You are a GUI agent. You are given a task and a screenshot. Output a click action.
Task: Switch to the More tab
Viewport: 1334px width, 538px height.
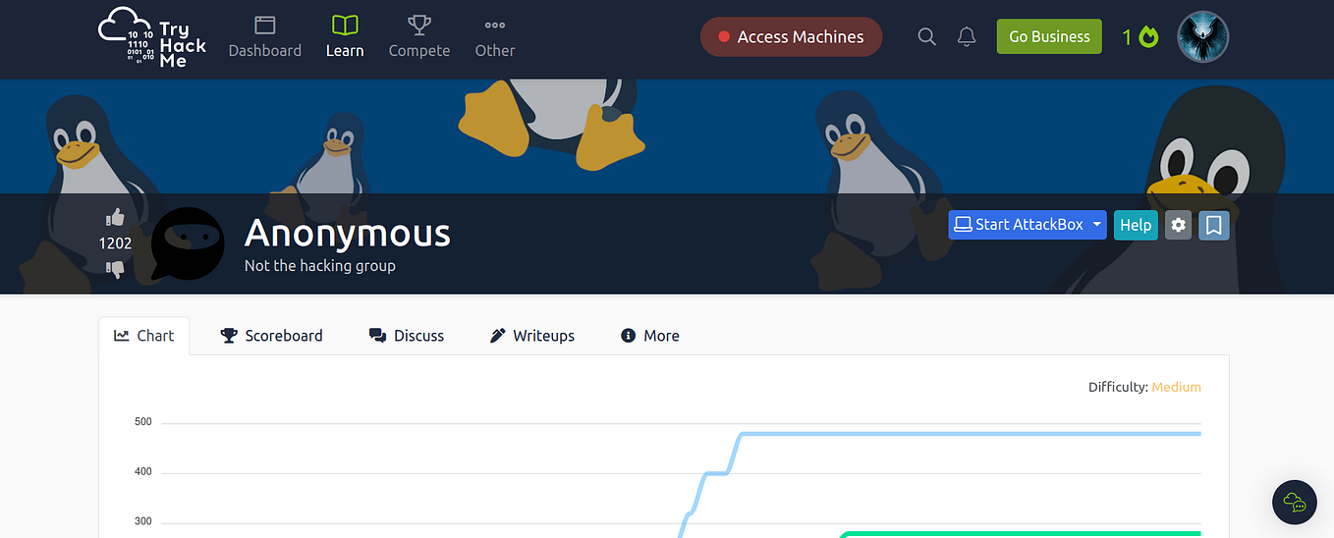pyautogui.click(x=650, y=336)
